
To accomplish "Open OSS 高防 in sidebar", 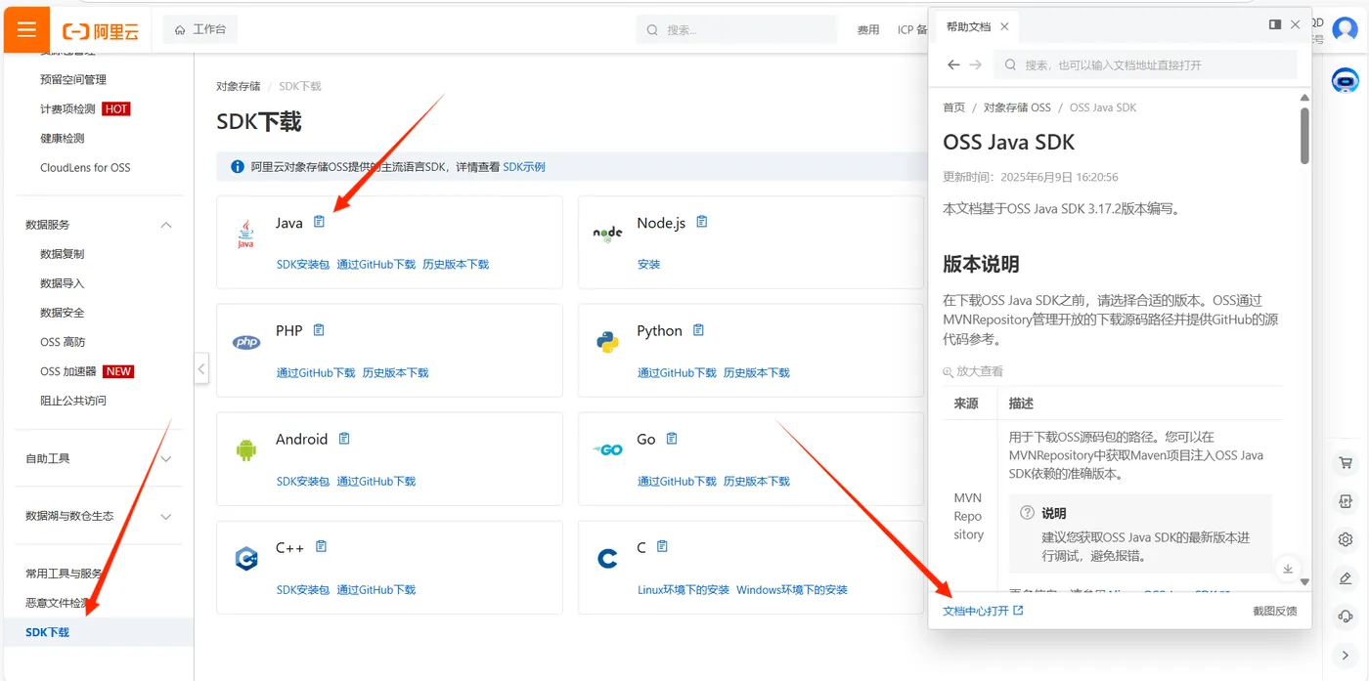I will click(63, 342).
